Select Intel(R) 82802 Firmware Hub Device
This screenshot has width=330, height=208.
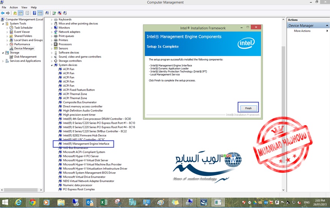pyautogui.click(x=84, y=135)
